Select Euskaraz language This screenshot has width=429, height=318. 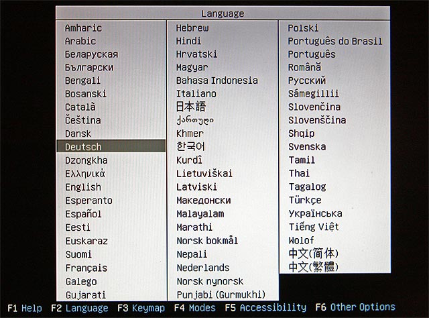point(86,241)
